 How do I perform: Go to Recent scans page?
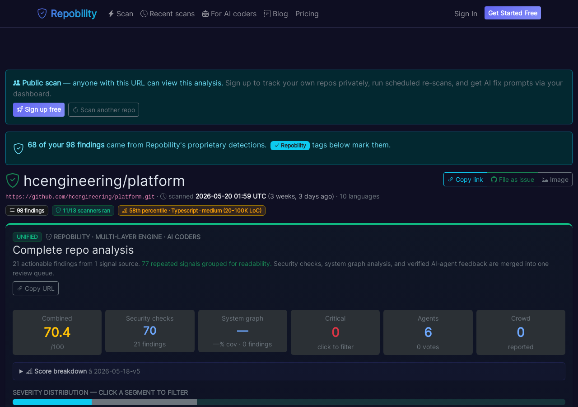point(168,14)
